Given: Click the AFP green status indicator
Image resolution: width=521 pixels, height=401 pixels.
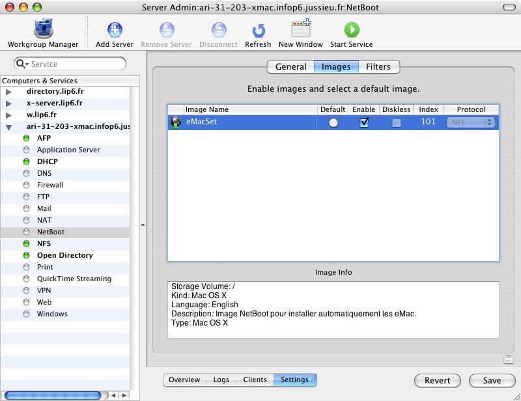Looking at the screenshot, I should click(27, 138).
